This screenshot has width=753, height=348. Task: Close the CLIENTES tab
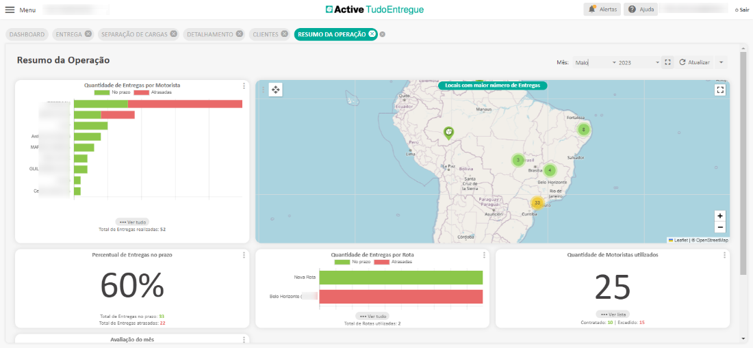tap(284, 34)
